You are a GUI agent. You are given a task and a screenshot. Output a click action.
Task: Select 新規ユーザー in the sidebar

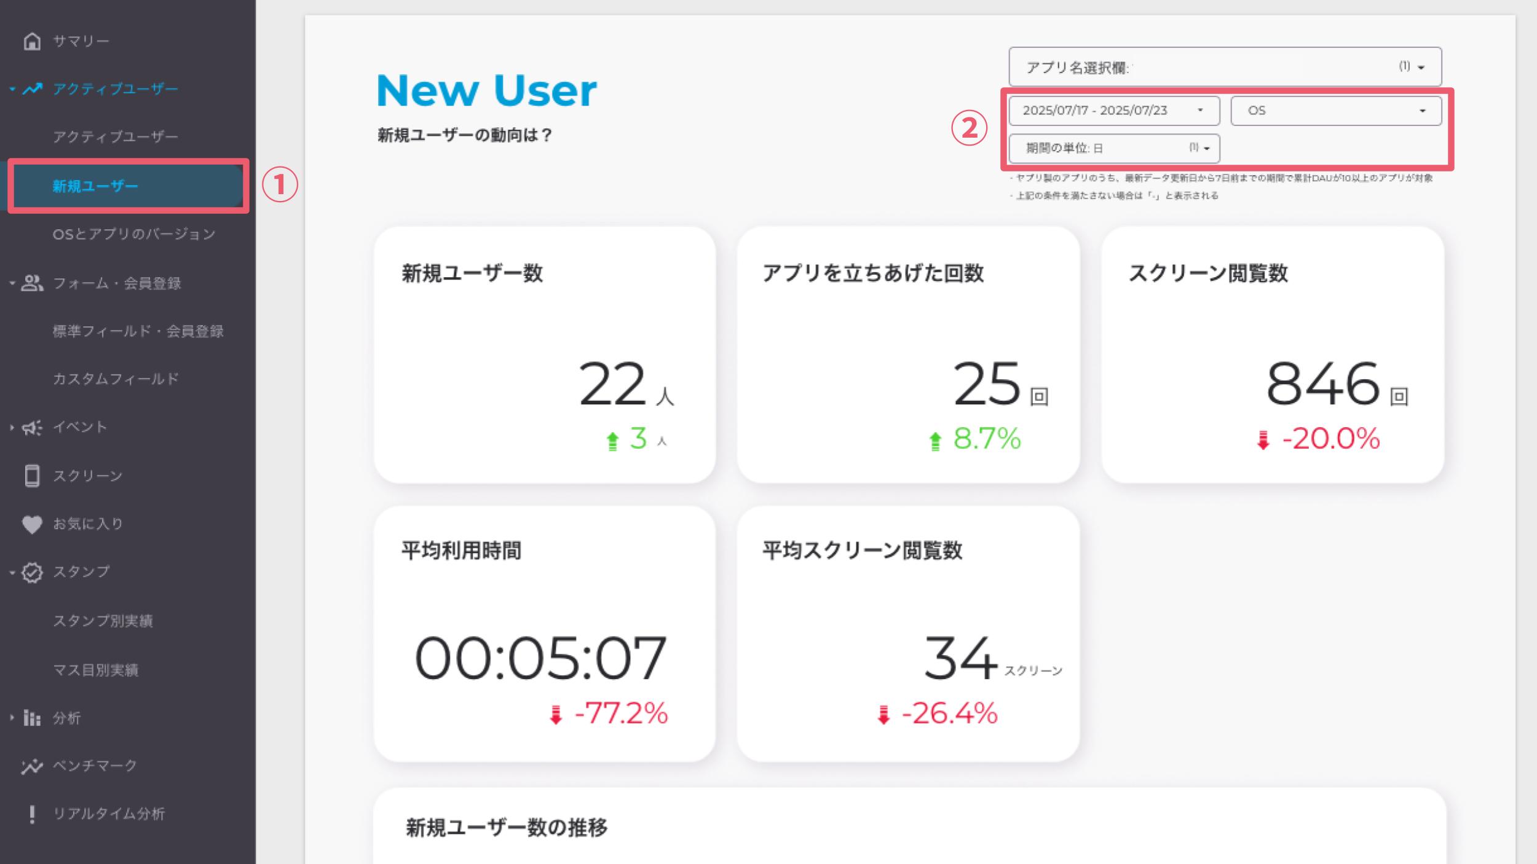95,186
